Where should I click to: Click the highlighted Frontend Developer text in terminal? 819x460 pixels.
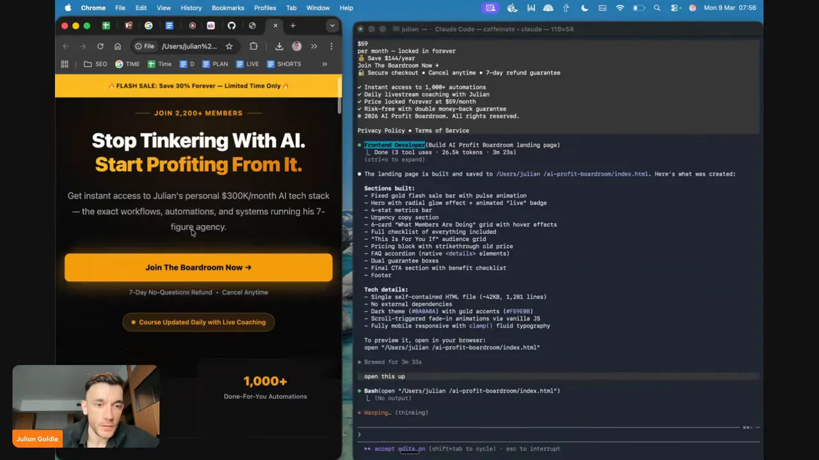pos(395,145)
